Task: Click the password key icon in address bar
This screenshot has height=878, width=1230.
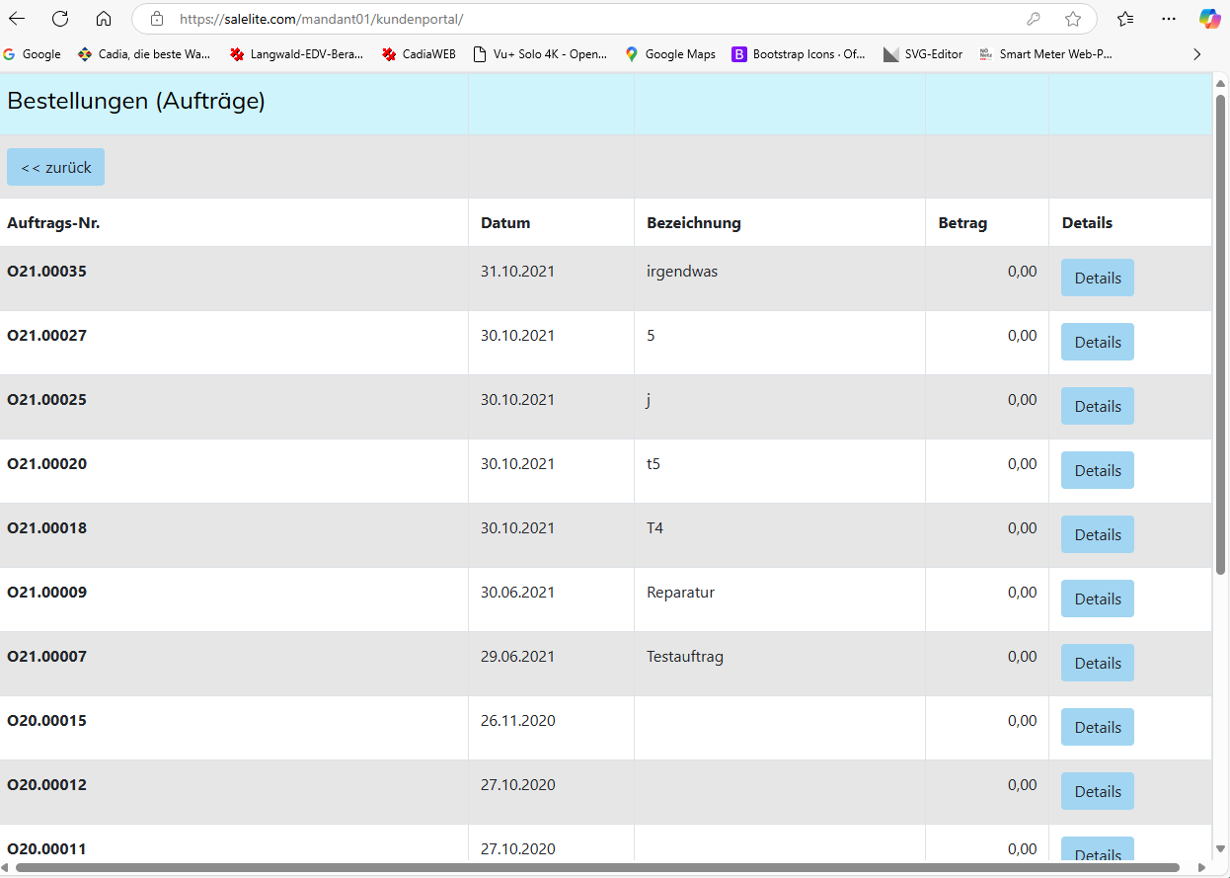Action: pos(1034,19)
